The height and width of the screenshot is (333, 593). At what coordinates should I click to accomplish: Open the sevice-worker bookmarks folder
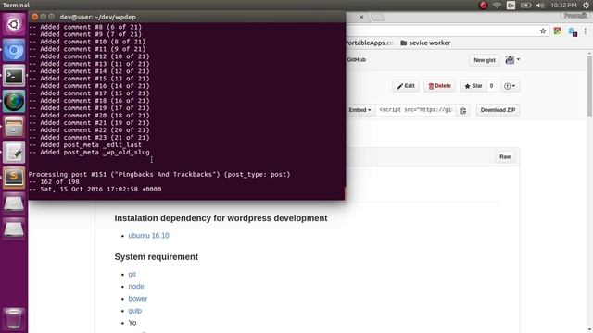click(425, 43)
